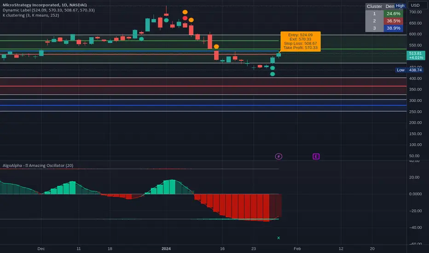Image resolution: width=429 pixels, height=253 pixels.
Task: Click cluster 1 density value 24.6%
Action: click(394, 14)
